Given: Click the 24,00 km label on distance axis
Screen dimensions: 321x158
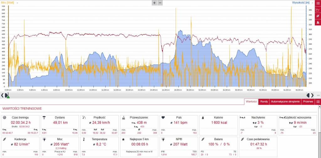Looking at the screenshot, I should (154, 90).
